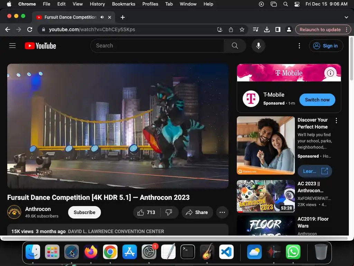
Task: Click the Subscribe button
Action: click(x=84, y=212)
